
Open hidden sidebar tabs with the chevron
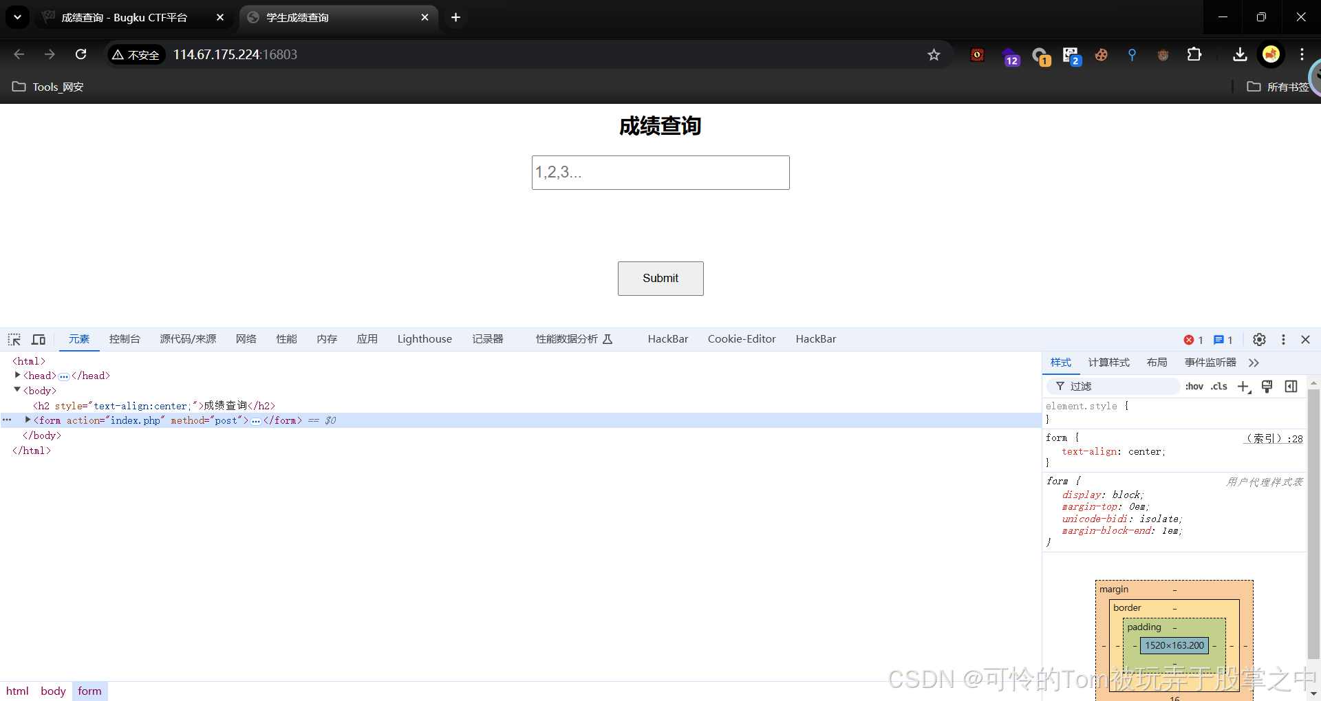1254,363
